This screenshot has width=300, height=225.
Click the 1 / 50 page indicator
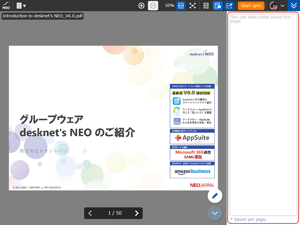click(x=115, y=213)
